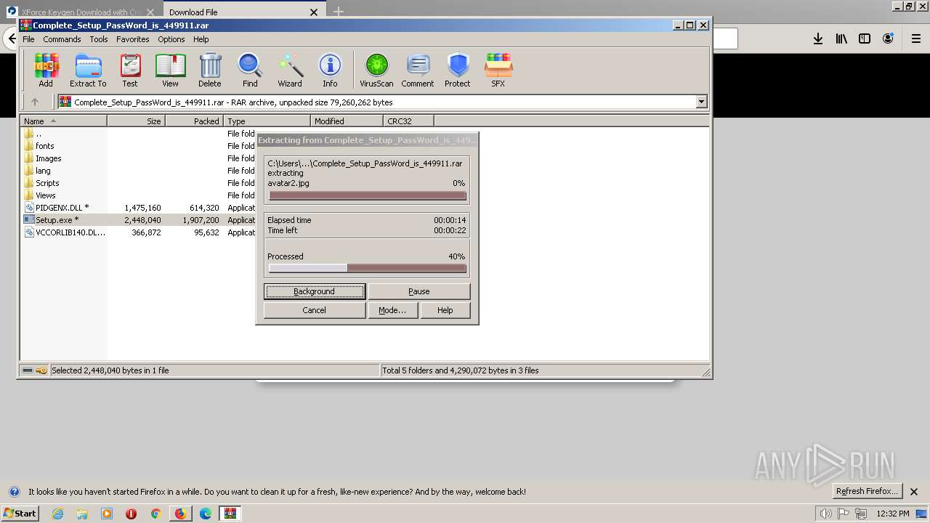Image resolution: width=930 pixels, height=523 pixels.
Task: Switch to XForce Keygen Download tab
Action: click(81, 12)
